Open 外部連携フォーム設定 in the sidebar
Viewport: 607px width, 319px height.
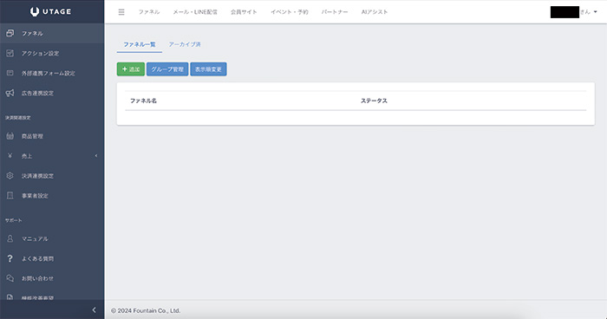point(52,73)
